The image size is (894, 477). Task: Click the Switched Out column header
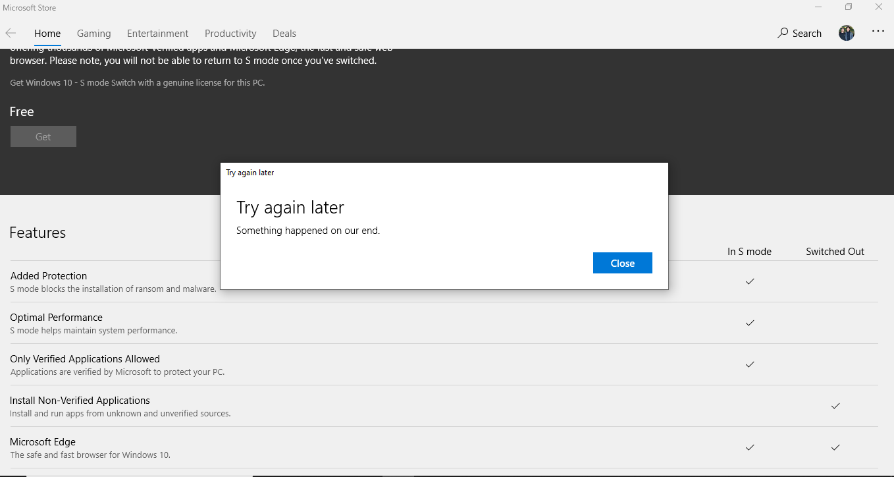[835, 252]
